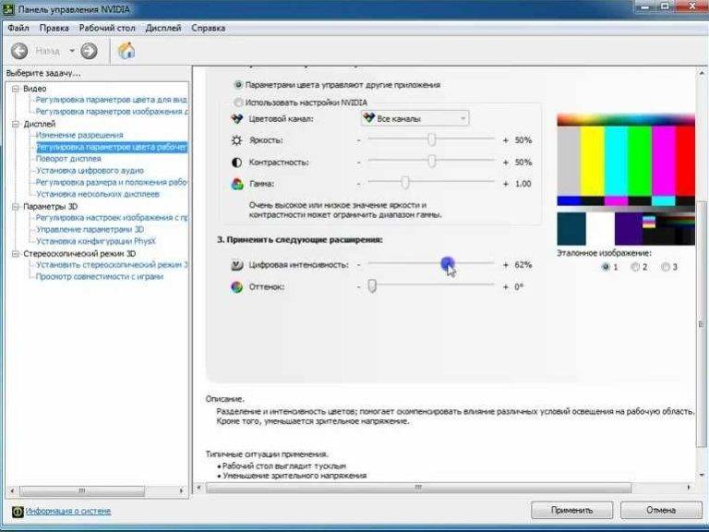Click the hue '0°' value

[x=519, y=287]
